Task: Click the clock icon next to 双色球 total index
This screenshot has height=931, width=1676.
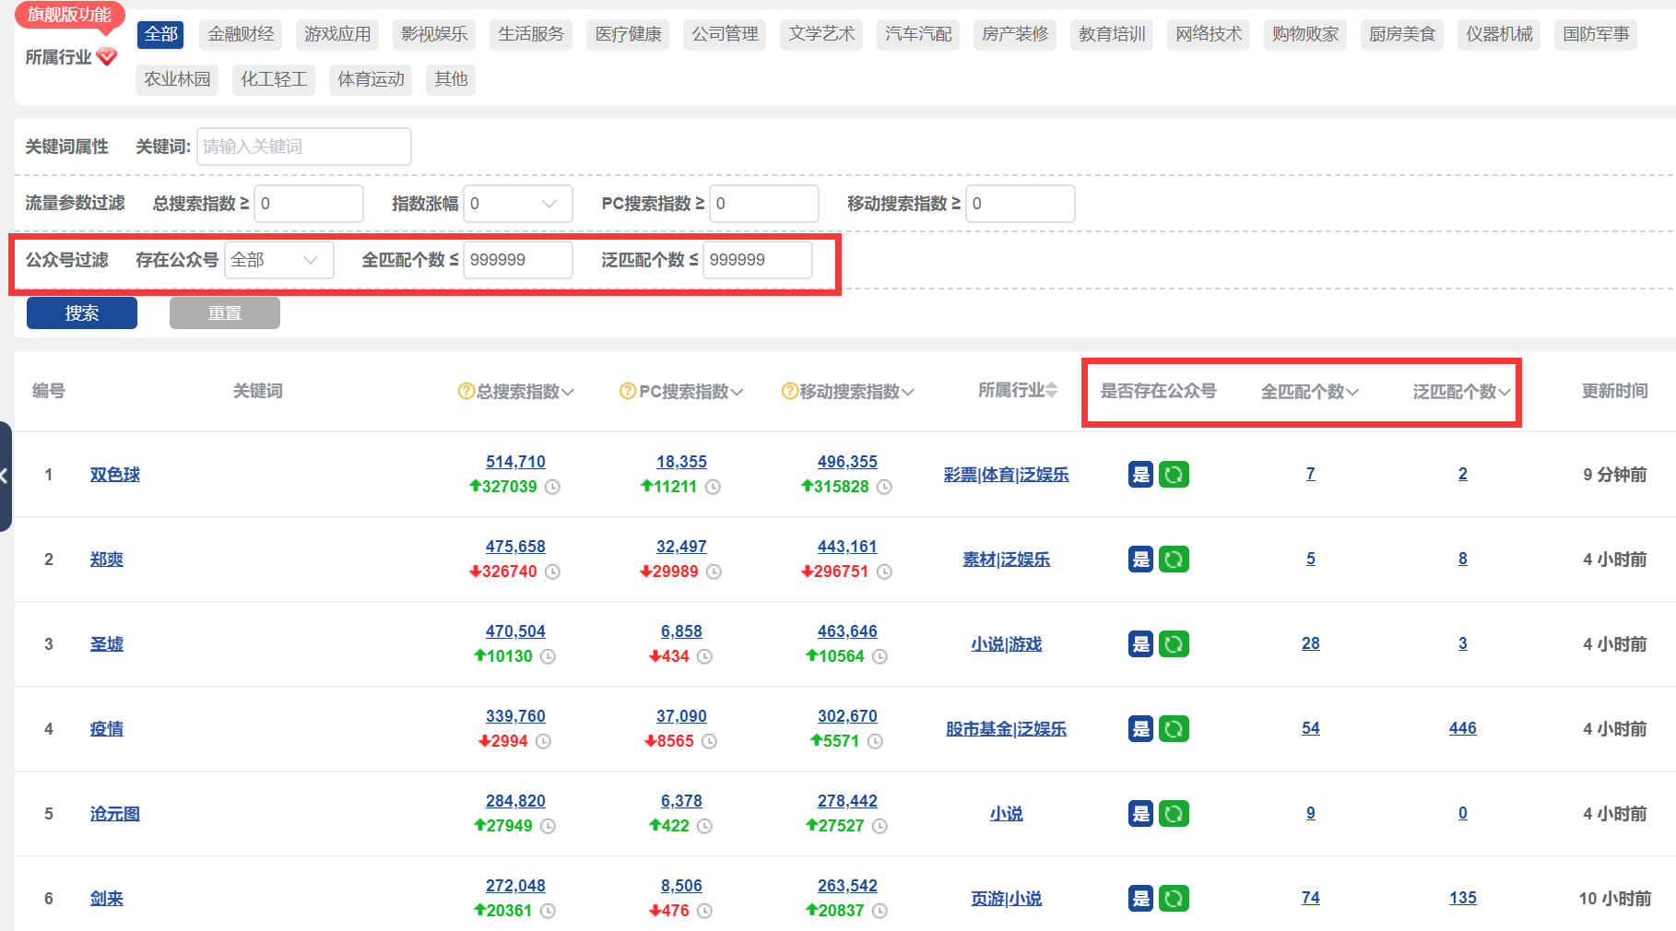Action: [x=551, y=487]
